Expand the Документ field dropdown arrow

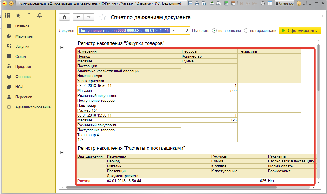coord(174,31)
